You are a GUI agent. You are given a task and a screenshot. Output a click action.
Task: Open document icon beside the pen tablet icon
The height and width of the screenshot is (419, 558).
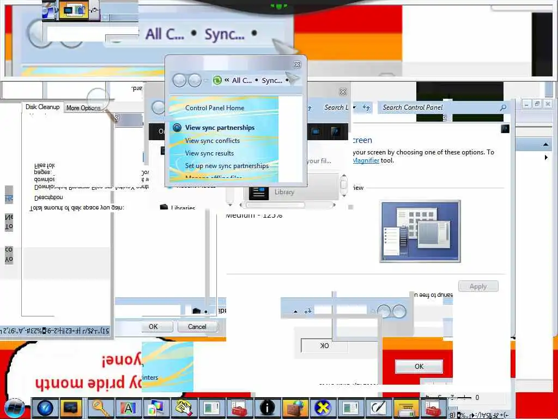pos(350,408)
